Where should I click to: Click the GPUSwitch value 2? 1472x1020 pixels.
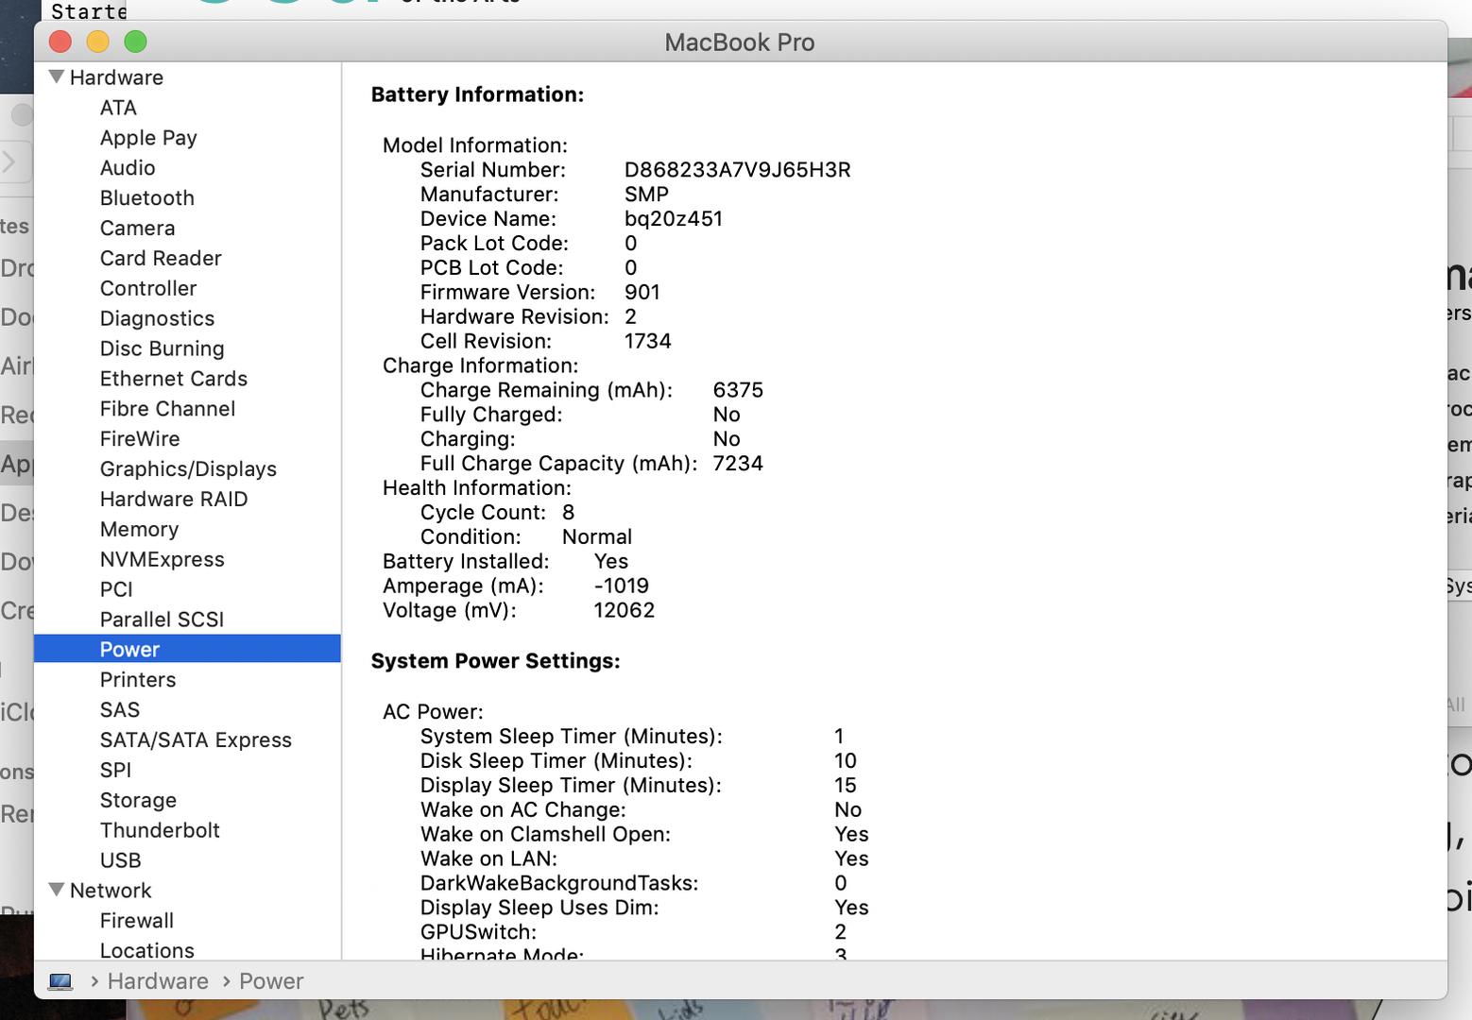pos(840,932)
